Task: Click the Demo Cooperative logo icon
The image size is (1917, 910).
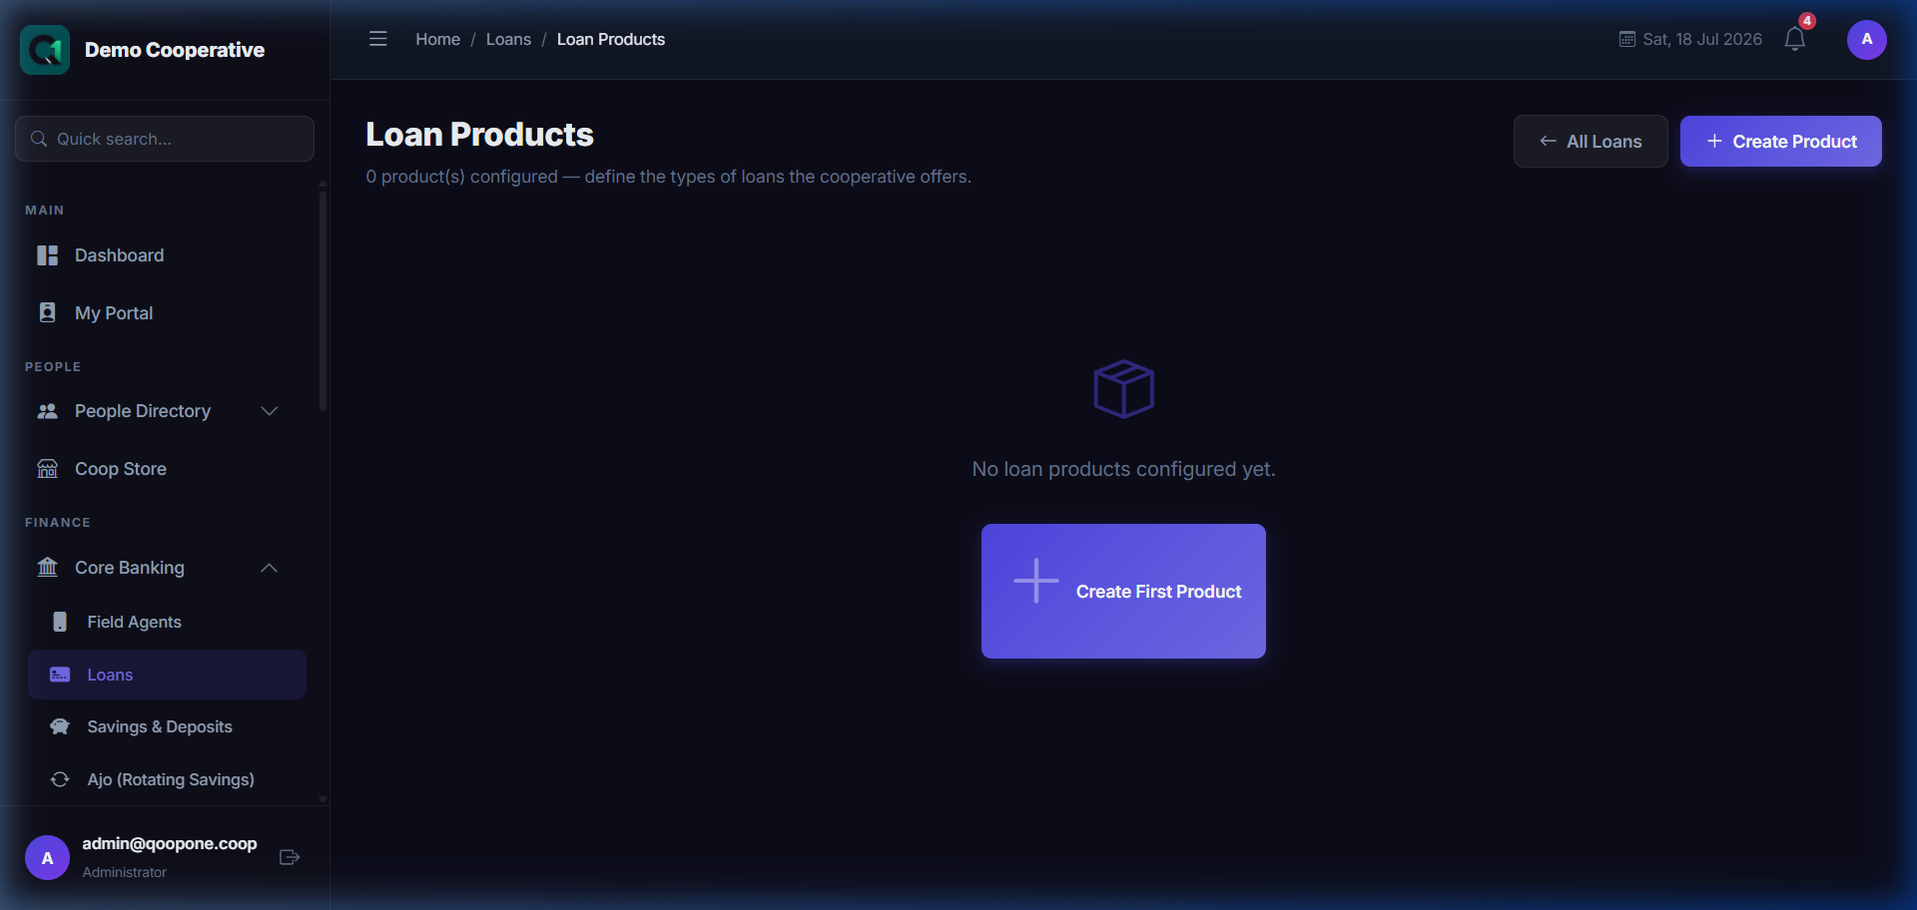Action: point(45,50)
